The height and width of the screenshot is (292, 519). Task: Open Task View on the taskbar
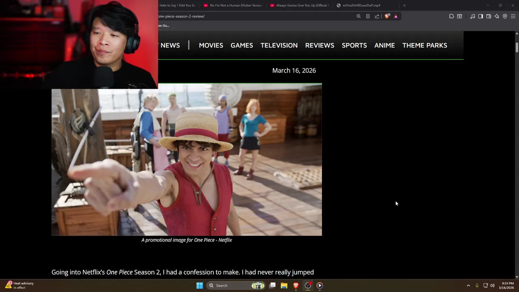272,286
